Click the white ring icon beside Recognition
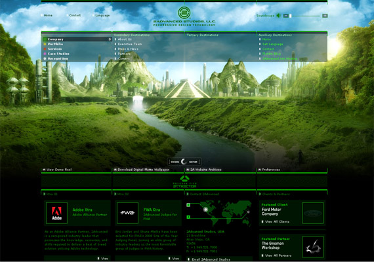The width and height of the screenshot is (374, 262). tap(45, 58)
